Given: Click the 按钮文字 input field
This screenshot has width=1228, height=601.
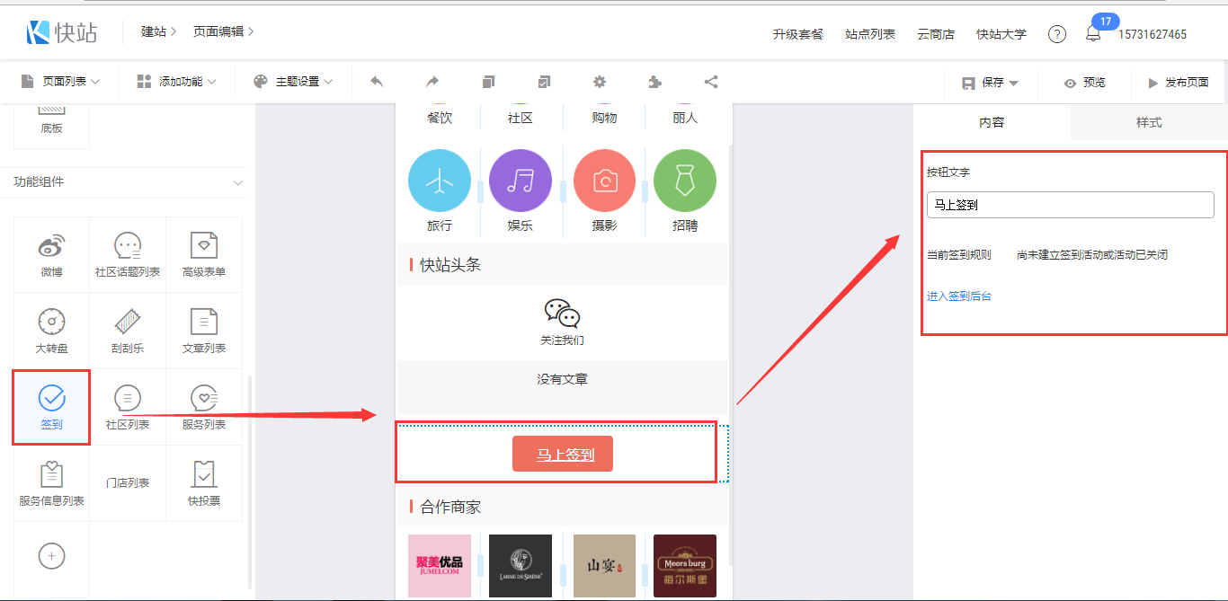Looking at the screenshot, I should pos(1070,205).
